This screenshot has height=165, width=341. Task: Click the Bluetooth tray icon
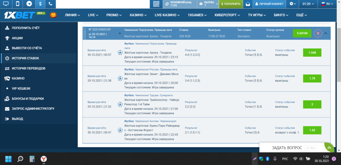[268, 159]
